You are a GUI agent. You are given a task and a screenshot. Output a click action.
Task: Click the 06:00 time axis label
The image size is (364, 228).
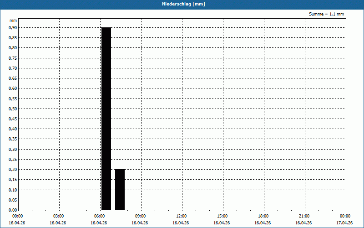click(x=99, y=216)
